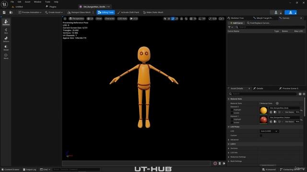The image size is (307, 172).
Task: Open the Asset menu
Action: pyautogui.click(x=28, y=2)
